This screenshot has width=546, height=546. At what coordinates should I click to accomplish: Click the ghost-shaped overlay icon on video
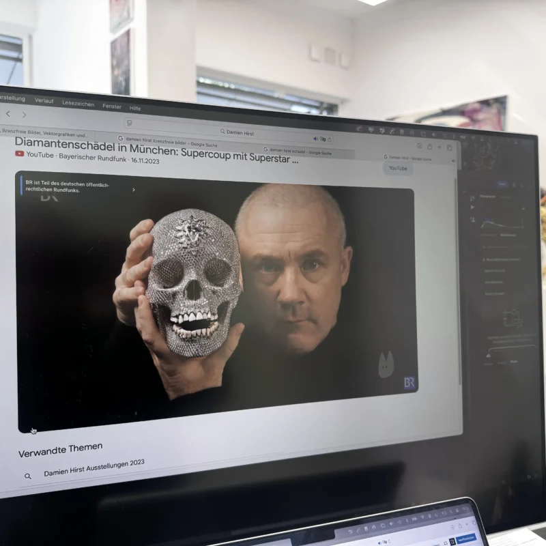pos(386,364)
